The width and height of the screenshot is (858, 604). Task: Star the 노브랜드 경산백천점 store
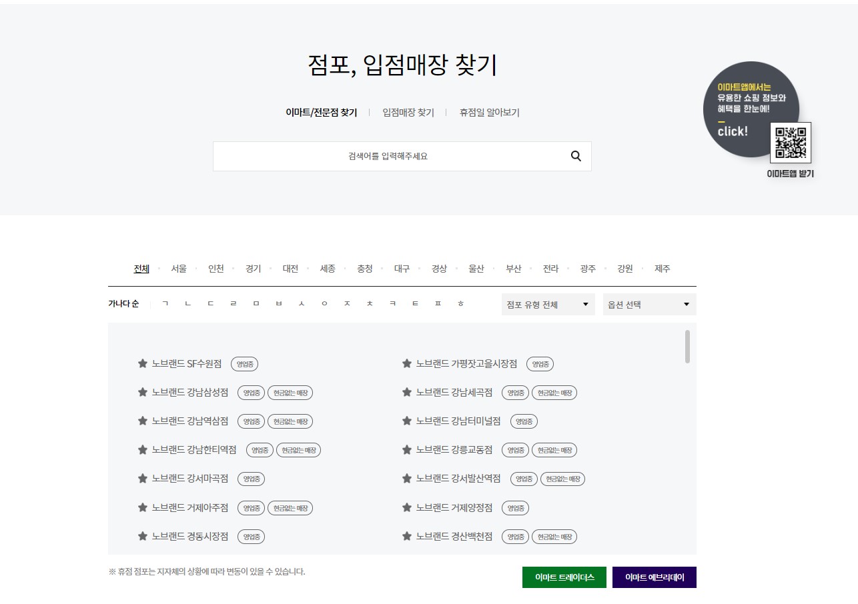pos(406,536)
